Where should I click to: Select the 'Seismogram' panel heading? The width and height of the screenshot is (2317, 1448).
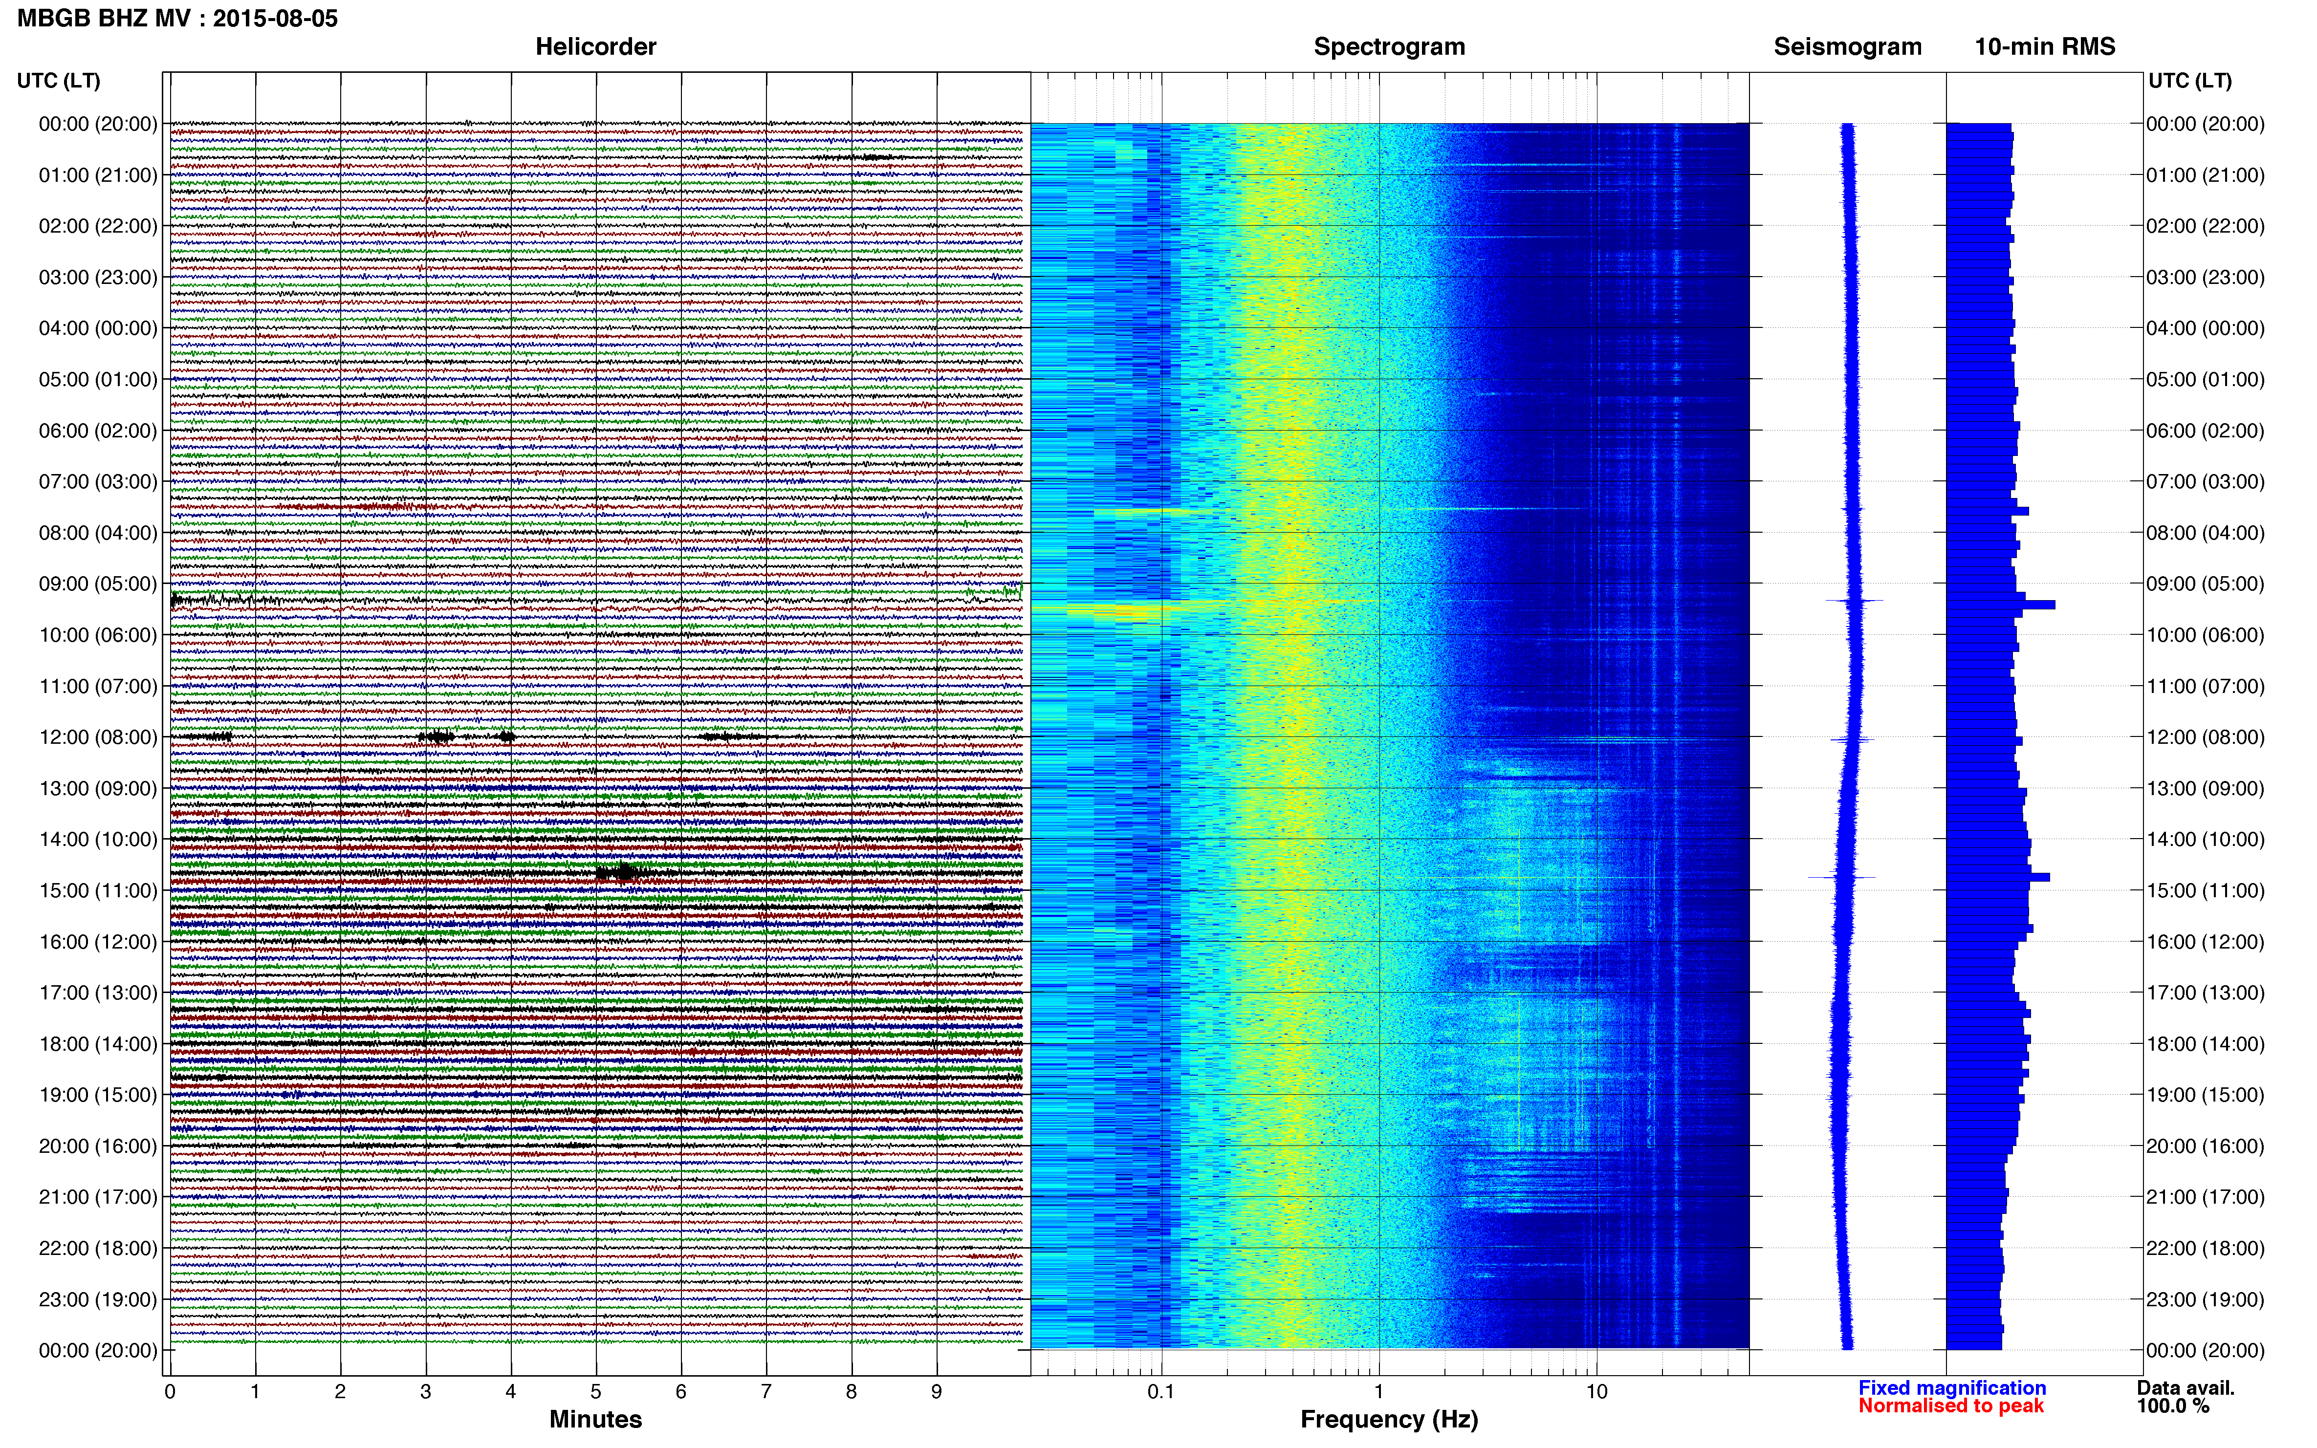coord(1848,47)
